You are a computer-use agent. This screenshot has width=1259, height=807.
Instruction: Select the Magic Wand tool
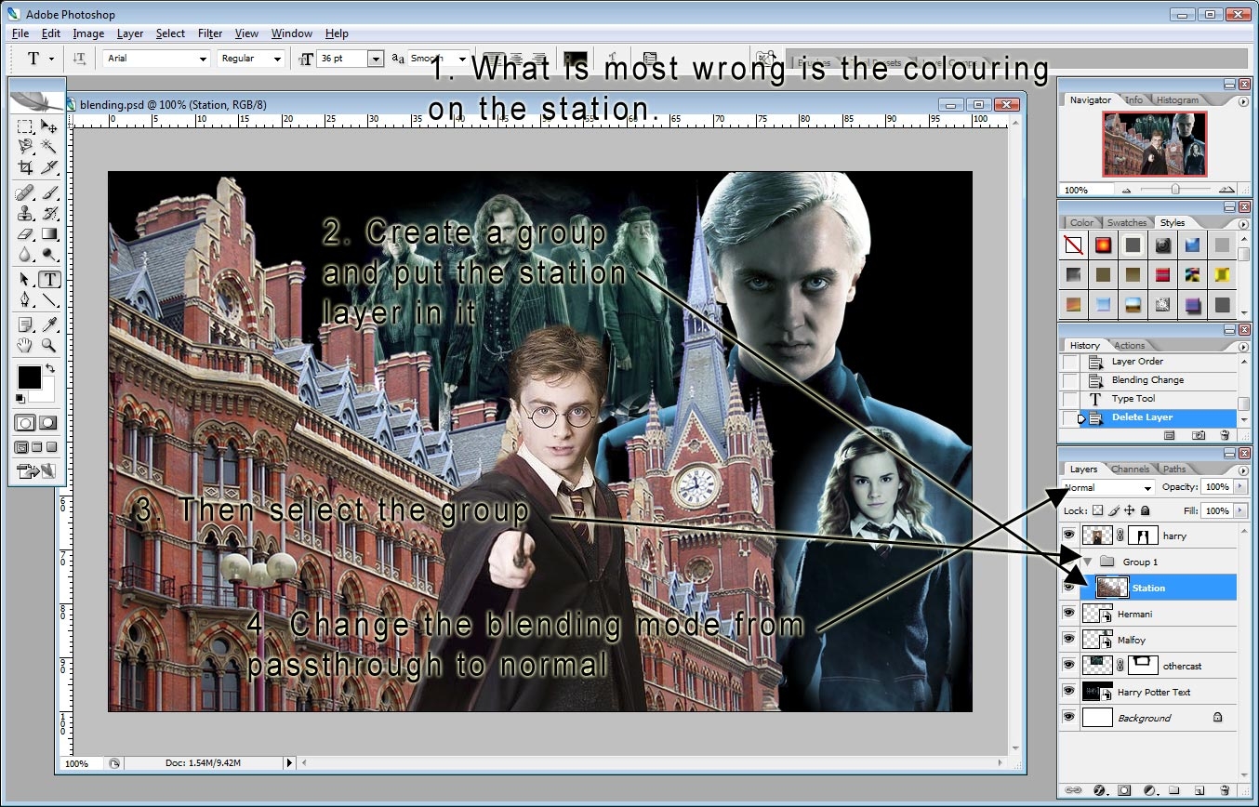pyautogui.click(x=49, y=147)
